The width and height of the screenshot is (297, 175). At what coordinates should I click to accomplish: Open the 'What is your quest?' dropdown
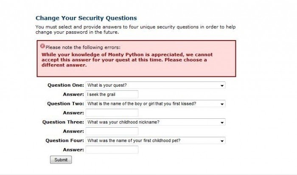tap(156, 85)
